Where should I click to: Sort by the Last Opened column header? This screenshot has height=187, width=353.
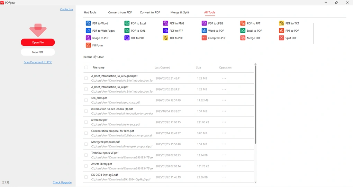162,67
